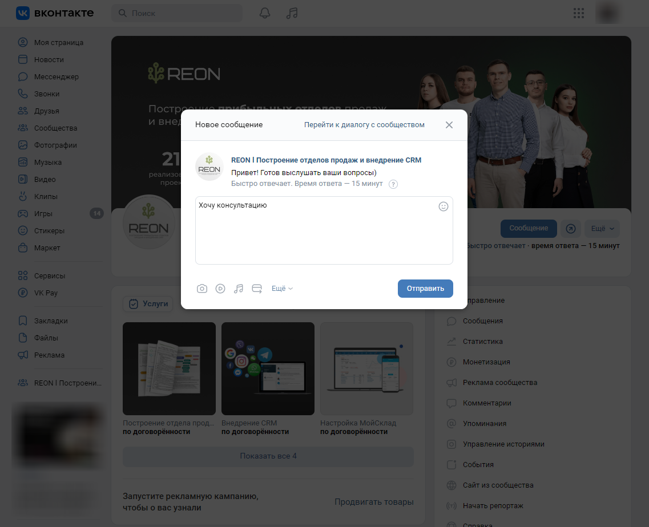Open notifications bell icon
The height and width of the screenshot is (527, 649).
point(265,13)
